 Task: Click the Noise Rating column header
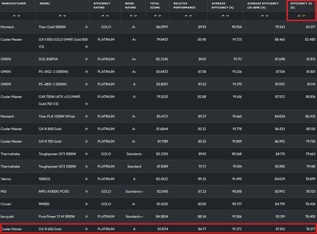click(131, 5)
